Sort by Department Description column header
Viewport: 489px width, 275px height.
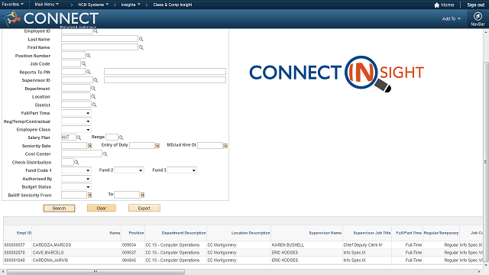(183, 233)
